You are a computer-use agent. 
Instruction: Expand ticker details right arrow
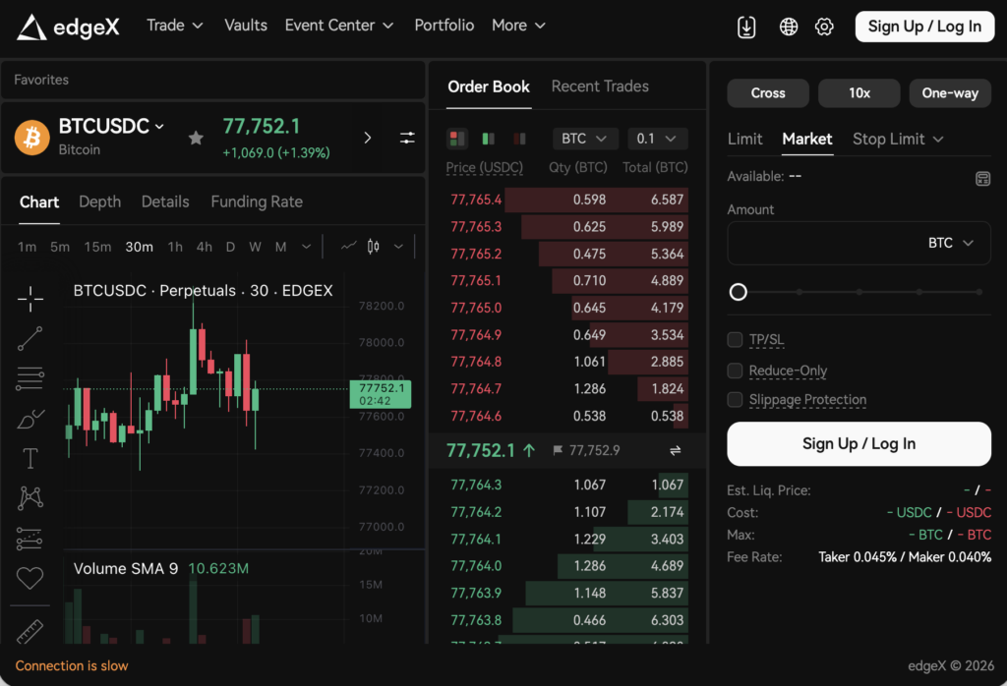368,138
